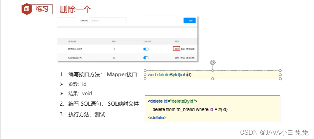
Task: Click the 当前状态 column header
Action: point(147,42)
